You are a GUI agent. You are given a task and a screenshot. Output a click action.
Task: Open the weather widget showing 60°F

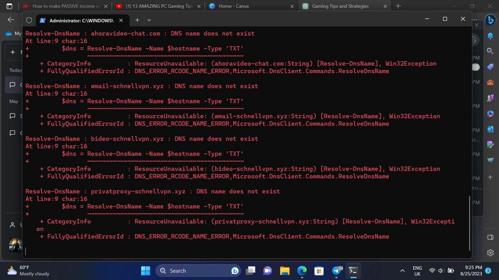[28, 271]
